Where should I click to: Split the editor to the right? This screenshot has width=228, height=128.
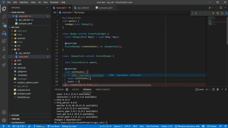[221, 8]
